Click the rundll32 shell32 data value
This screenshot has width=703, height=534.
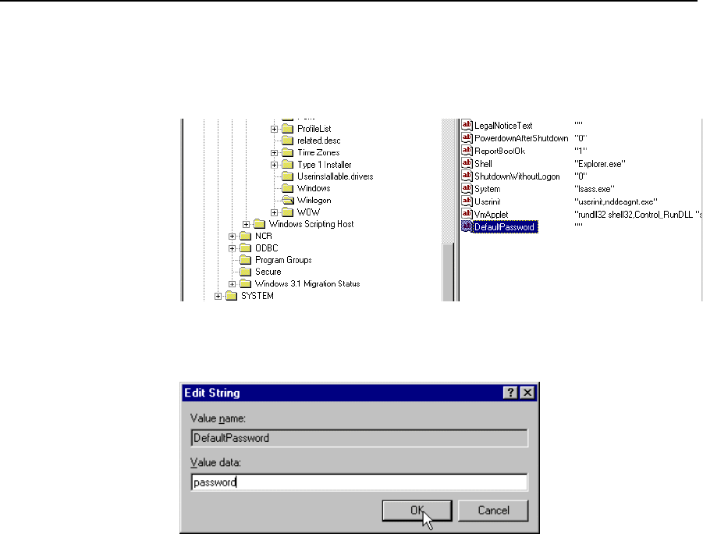pos(638,215)
